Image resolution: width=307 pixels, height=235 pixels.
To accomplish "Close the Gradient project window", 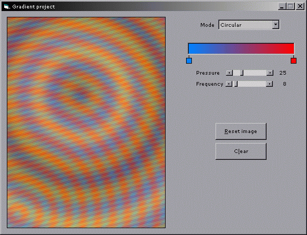I will click(x=300, y=6).
